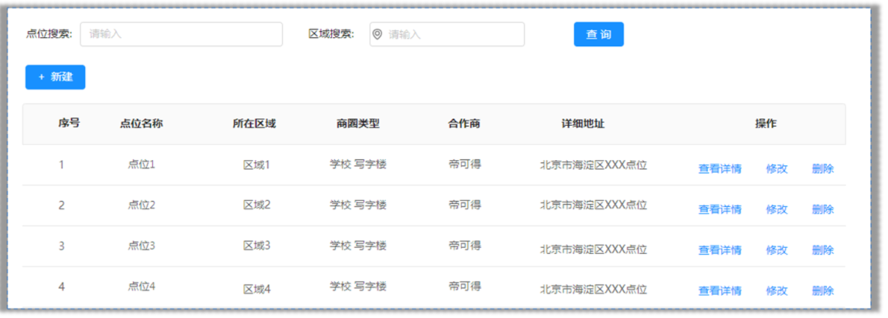888x318 pixels.
Task: Click the 操作 column header
Action: tap(766, 124)
